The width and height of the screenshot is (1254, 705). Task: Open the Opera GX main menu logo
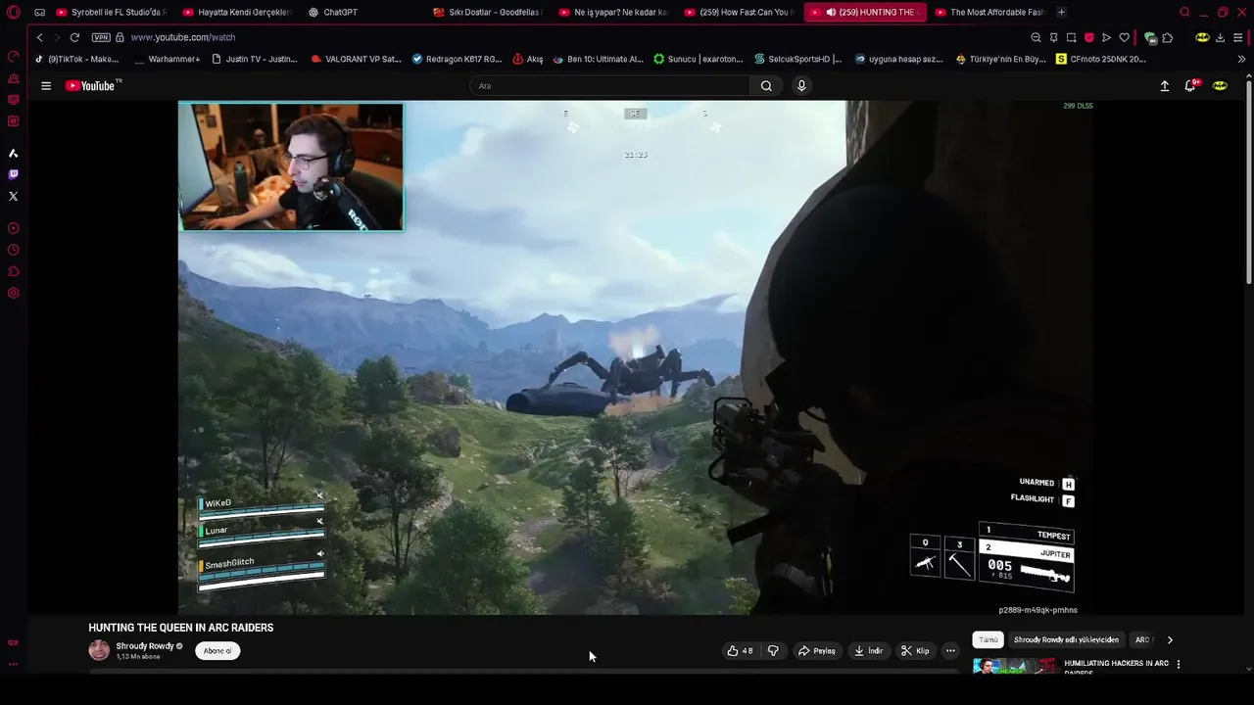pos(13,13)
